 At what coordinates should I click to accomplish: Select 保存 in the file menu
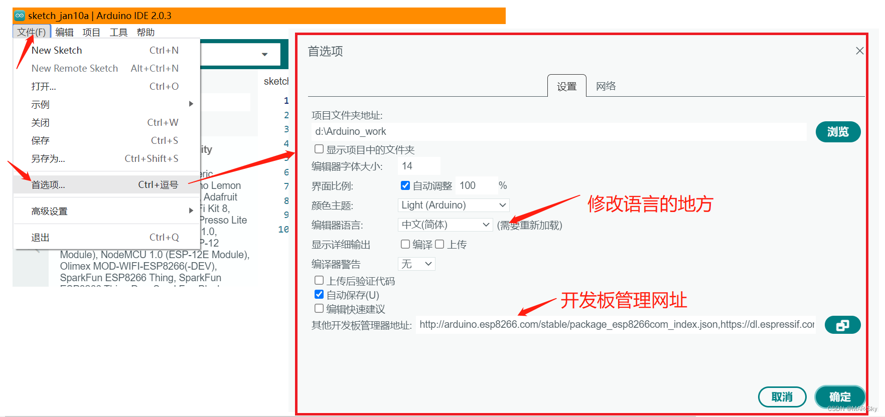click(x=106, y=140)
